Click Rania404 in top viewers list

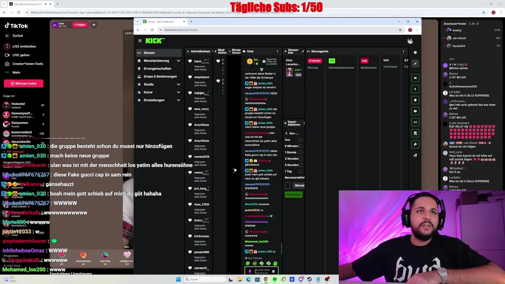pyautogui.click(x=459, y=46)
